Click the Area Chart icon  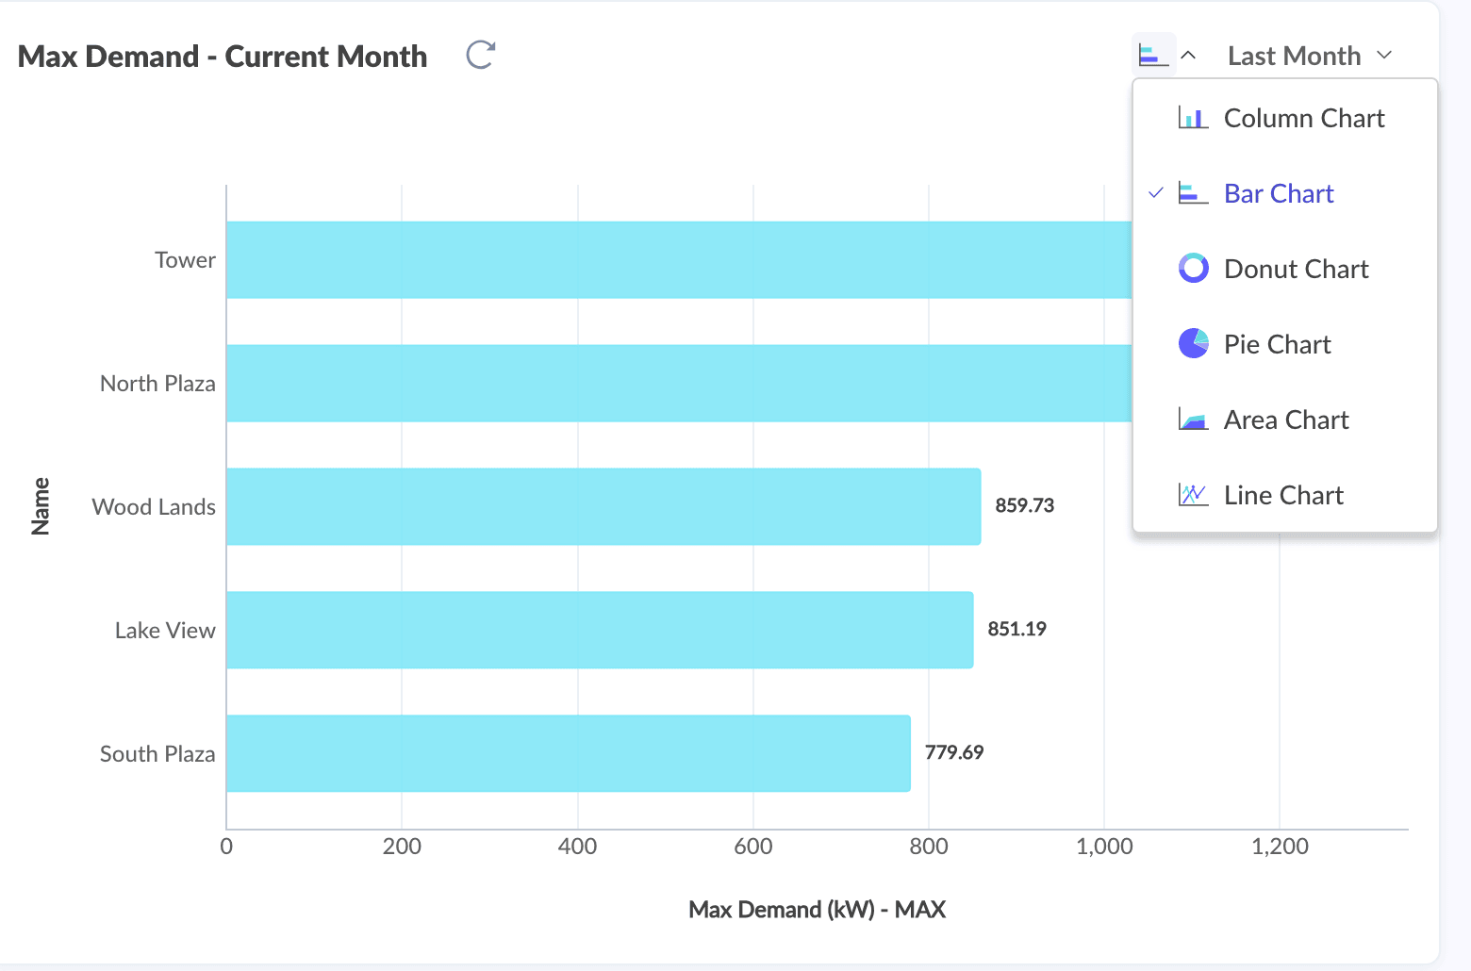[x=1193, y=420]
